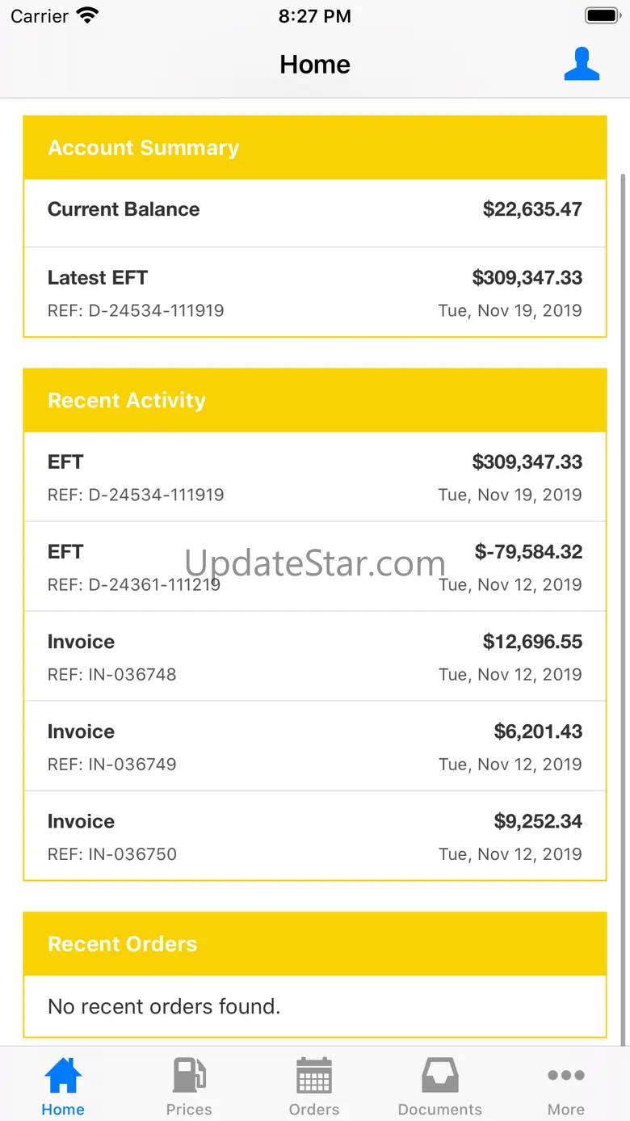The height and width of the screenshot is (1121, 630).
Task: View invoice IN-036750
Action: [315, 836]
